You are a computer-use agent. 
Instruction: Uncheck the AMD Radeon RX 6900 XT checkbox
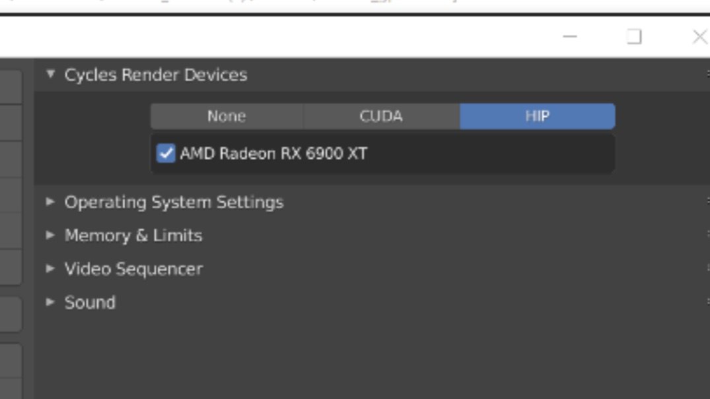[x=166, y=154]
